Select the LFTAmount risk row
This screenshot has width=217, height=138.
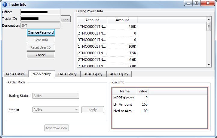[x=130, y=104]
